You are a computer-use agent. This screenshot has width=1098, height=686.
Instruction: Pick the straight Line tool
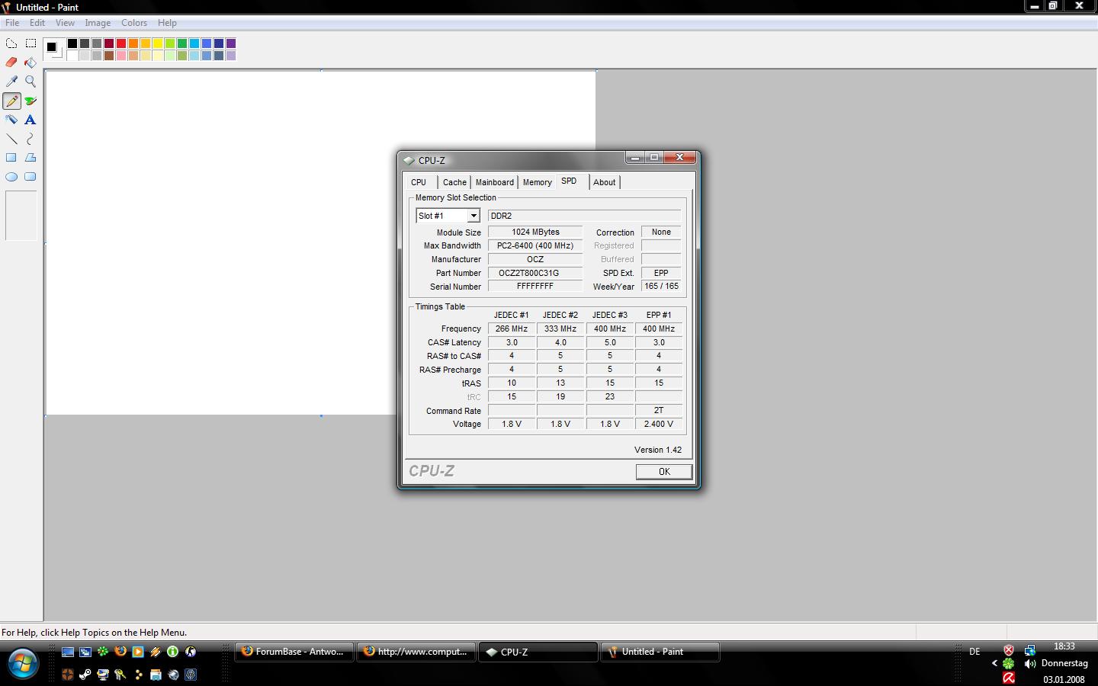click(x=11, y=139)
